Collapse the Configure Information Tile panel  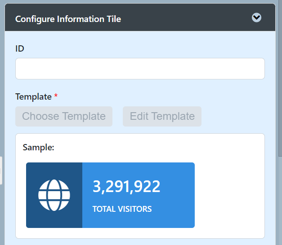click(256, 17)
